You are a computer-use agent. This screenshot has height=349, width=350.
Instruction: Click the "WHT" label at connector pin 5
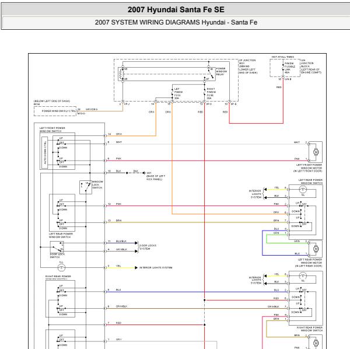point(119,142)
